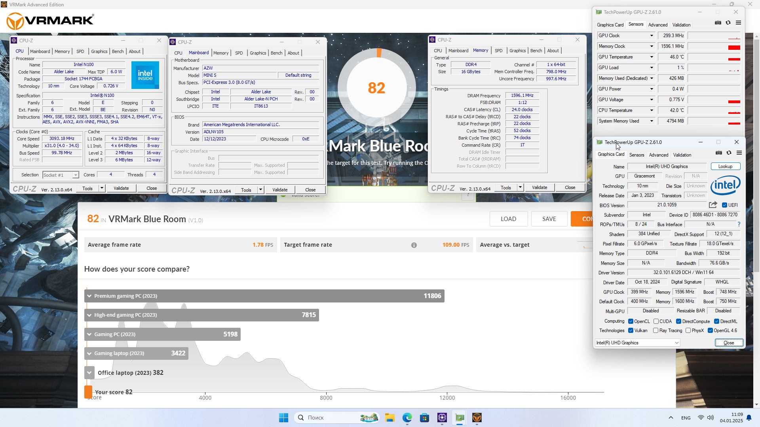Image resolution: width=760 pixels, height=427 pixels.
Task: Click the VRMark logo
Action: 50,21
